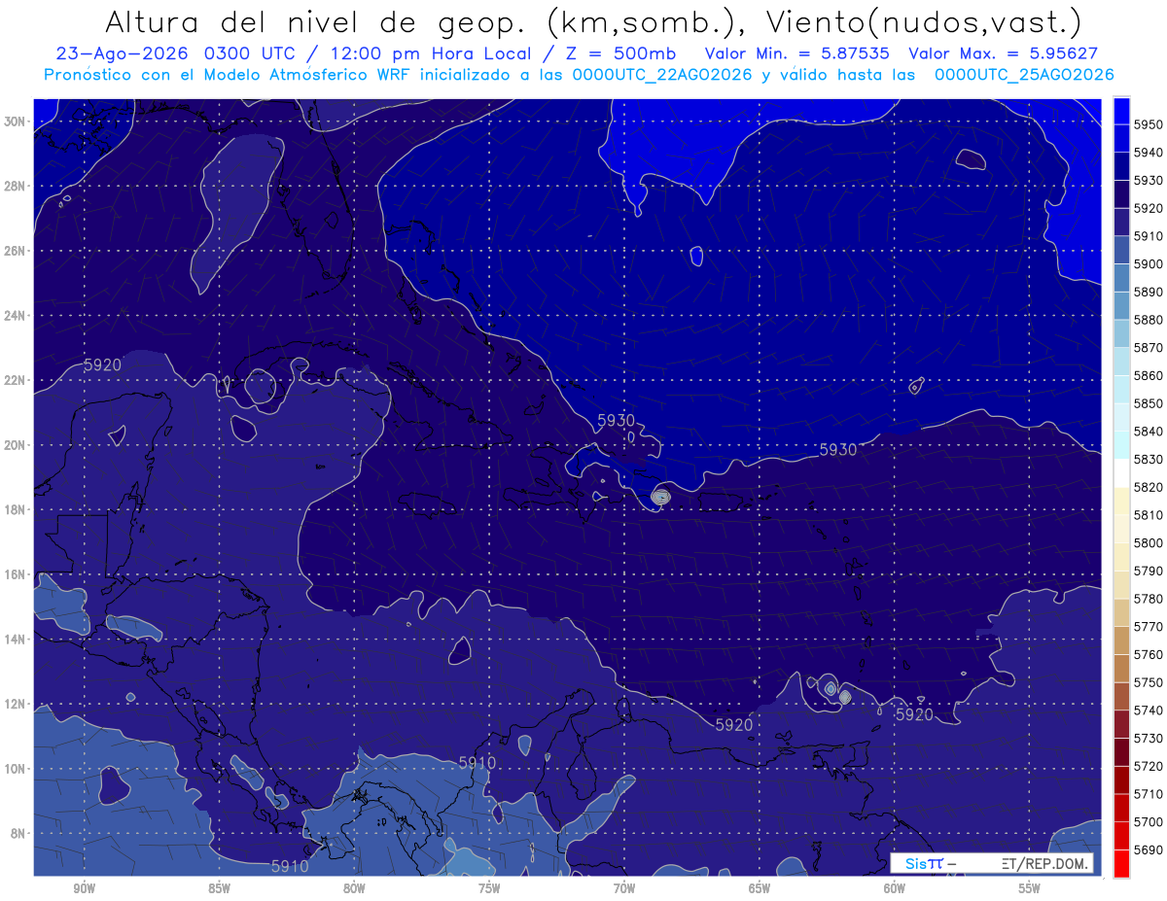Screen dimensions: 1167x901
Task: Click the 5710 color scale label
Action: click(x=1149, y=794)
